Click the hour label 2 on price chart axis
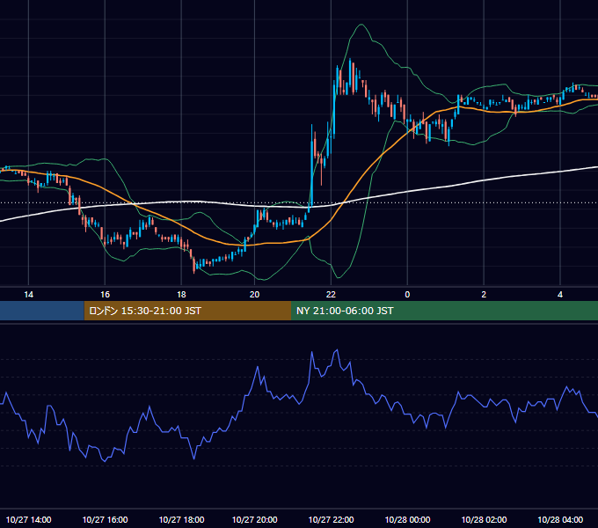This screenshot has height=528, width=598. 484,295
